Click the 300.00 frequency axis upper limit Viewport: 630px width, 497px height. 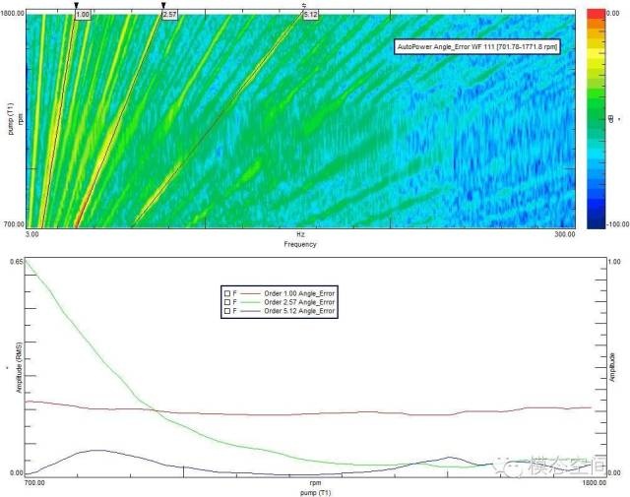(x=565, y=235)
